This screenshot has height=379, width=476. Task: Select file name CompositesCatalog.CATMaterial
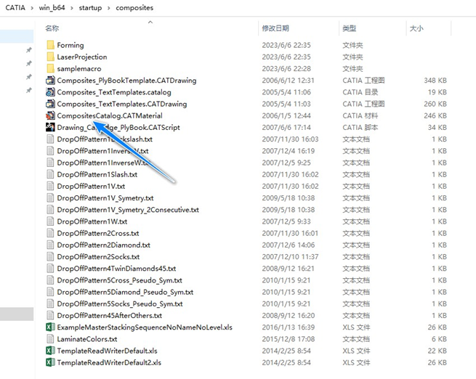click(110, 116)
